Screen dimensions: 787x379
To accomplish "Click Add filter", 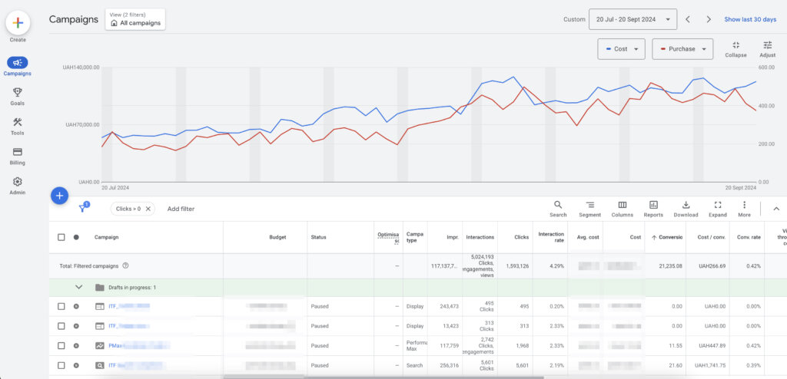I will coord(181,209).
